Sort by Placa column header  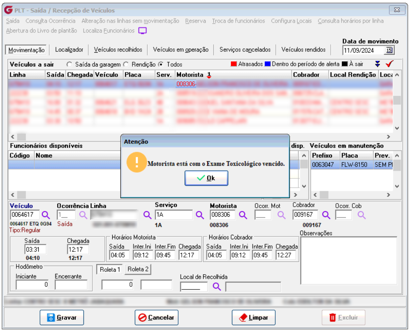(x=139, y=75)
